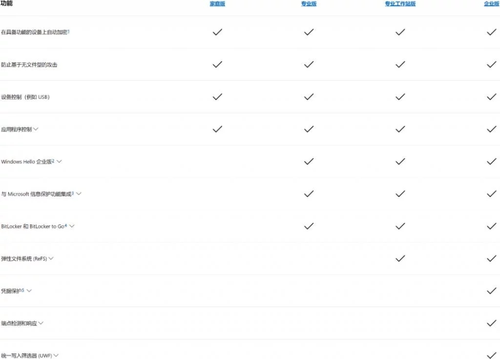Click 家庭版 checkmark for 防止基于无文件型的攻击 row

click(x=217, y=64)
